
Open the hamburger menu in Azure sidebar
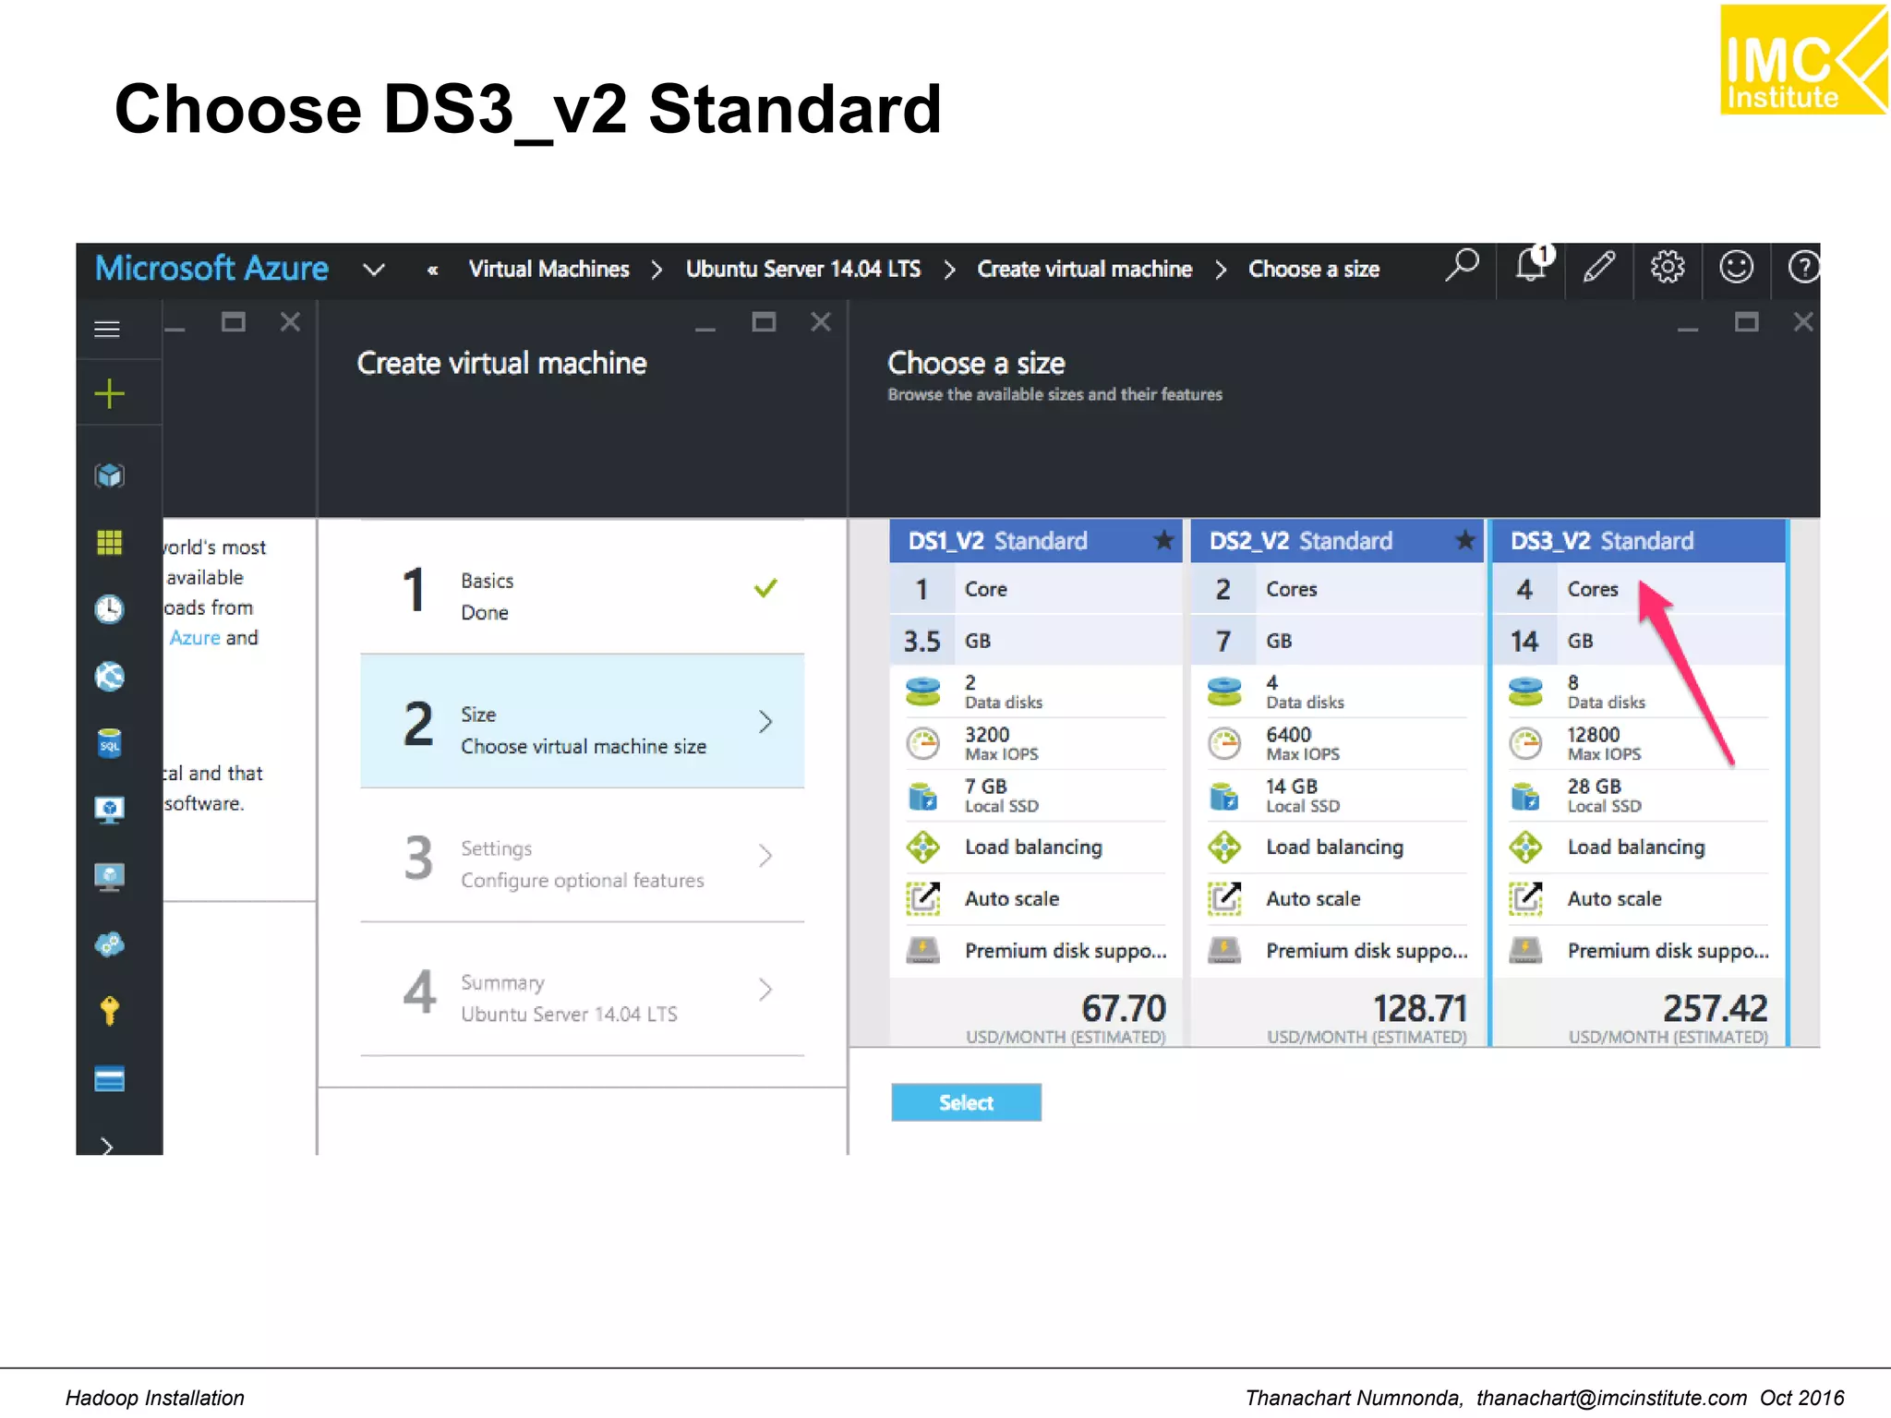pos(108,329)
